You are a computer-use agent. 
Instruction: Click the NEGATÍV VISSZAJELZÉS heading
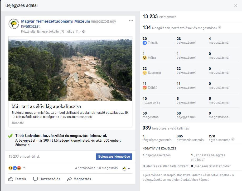click(x=159, y=148)
